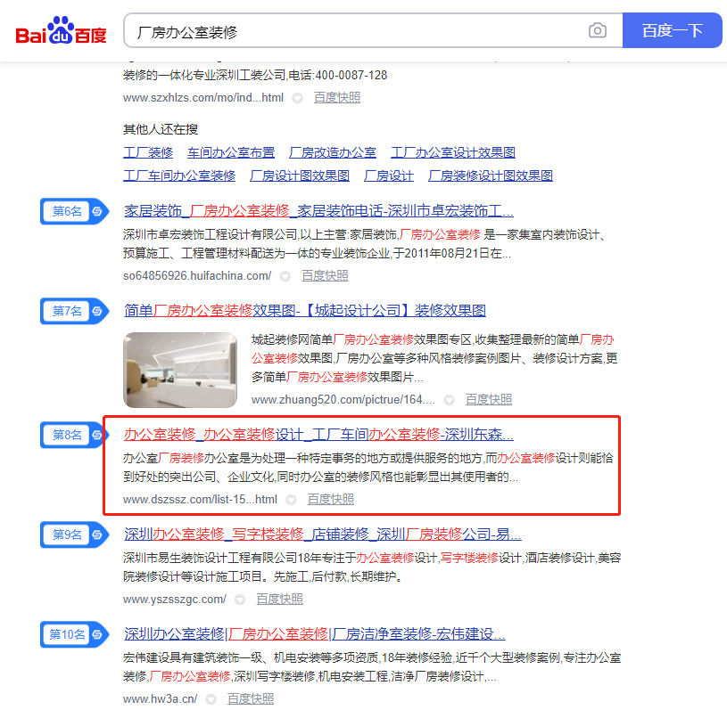Expand dropdown next to www.dszssz.com URL

tap(291, 500)
